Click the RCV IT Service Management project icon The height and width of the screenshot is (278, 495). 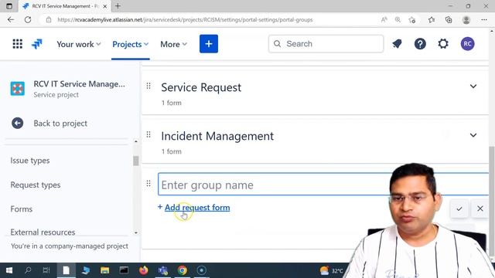click(17, 89)
